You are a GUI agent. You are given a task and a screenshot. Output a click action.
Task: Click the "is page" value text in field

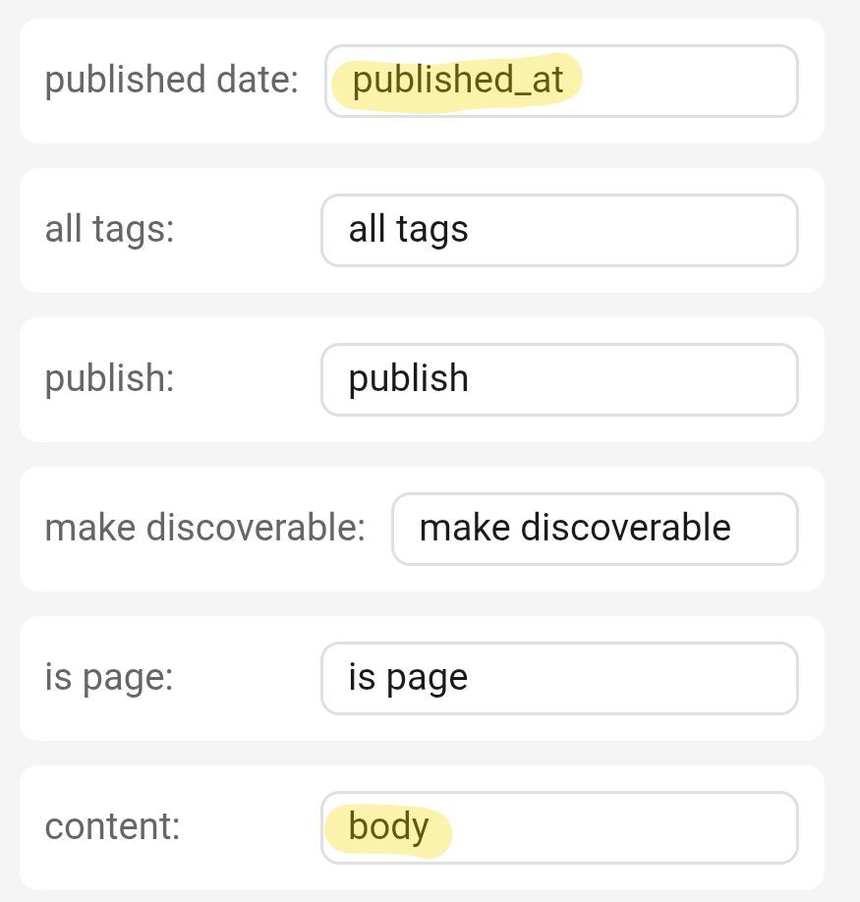click(x=408, y=678)
